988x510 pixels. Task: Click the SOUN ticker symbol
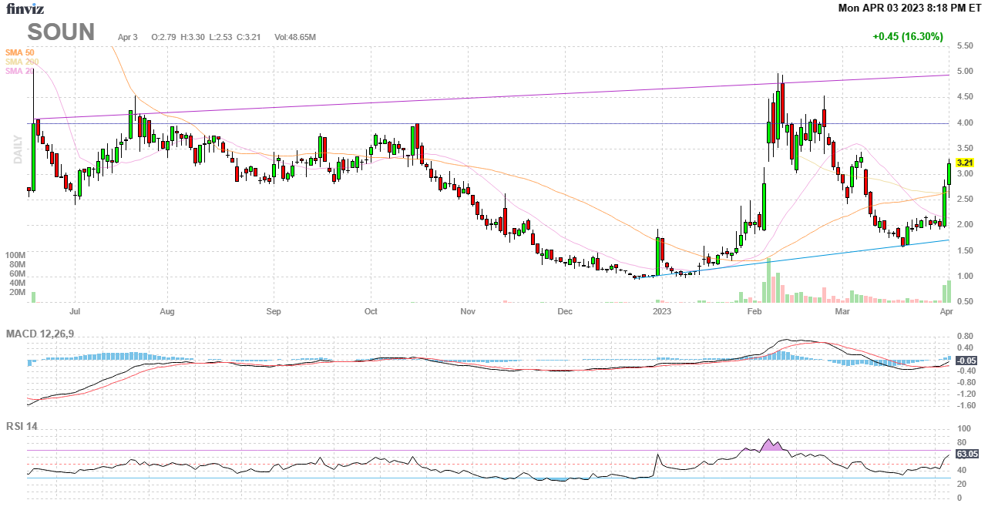point(61,32)
